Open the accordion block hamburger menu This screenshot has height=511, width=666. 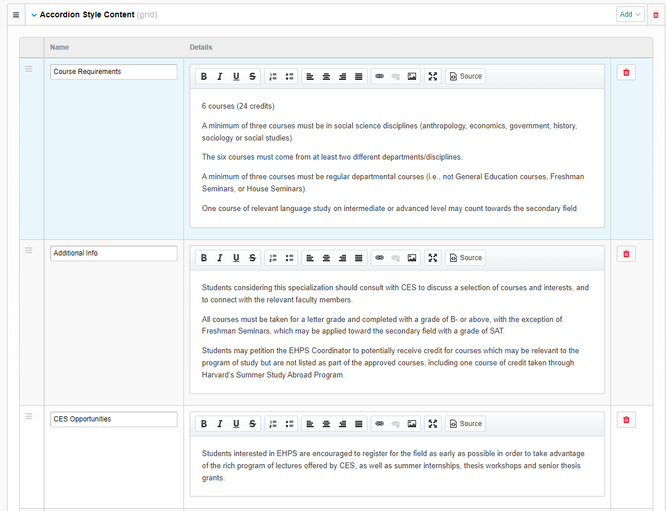click(16, 15)
